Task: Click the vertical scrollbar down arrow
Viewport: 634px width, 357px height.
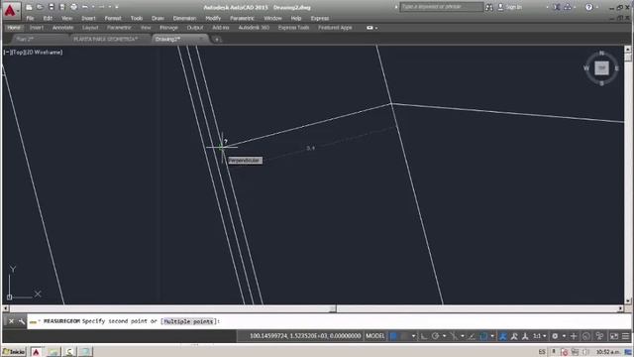Action: (x=627, y=300)
